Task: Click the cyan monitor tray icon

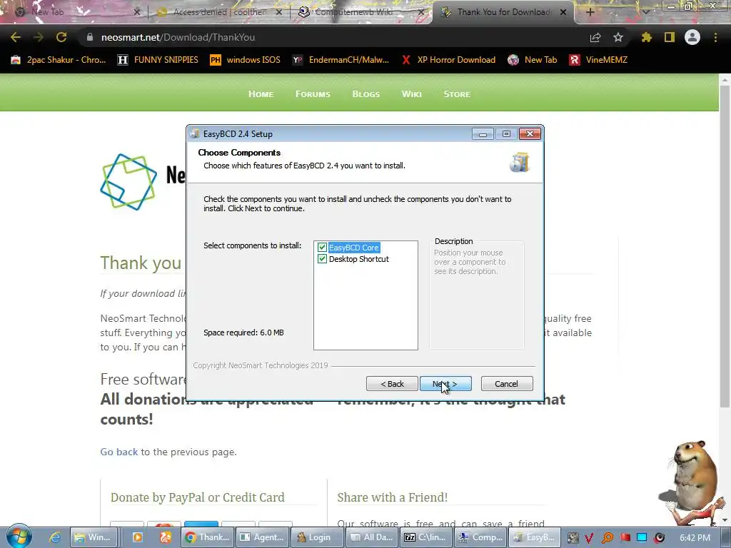Action: (x=642, y=538)
